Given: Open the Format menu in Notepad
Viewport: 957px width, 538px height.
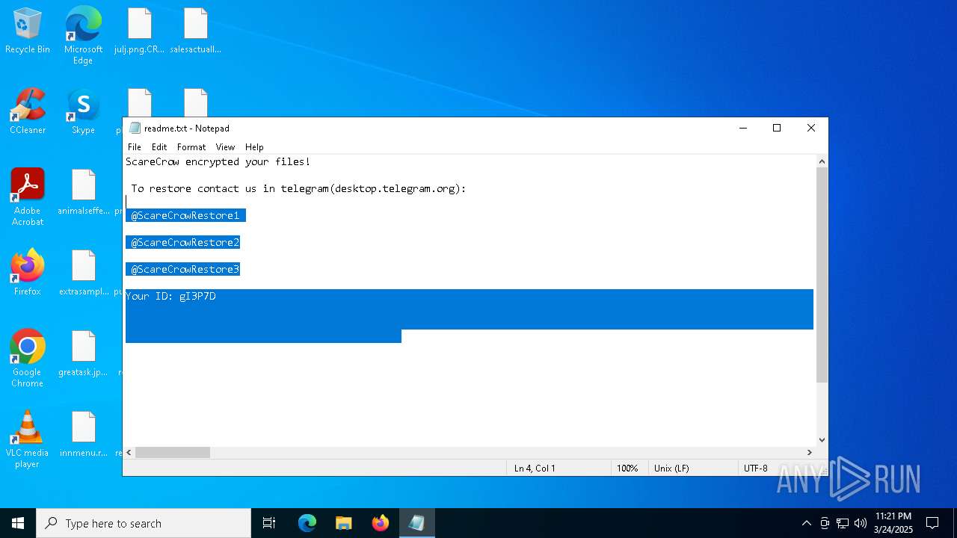Looking at the screenshot, I should click(191, 147).
